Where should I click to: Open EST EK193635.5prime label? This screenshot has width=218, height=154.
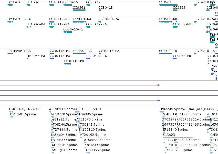(x=179, y=150)
